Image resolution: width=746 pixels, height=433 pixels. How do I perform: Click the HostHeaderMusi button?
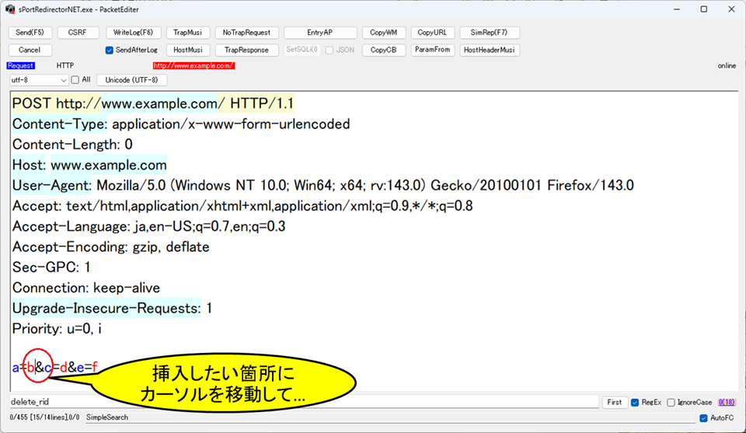[x=489, y=50]
